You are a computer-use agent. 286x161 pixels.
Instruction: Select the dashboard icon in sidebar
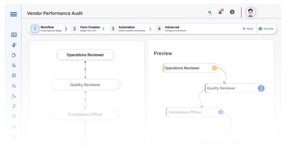point(14,35)
